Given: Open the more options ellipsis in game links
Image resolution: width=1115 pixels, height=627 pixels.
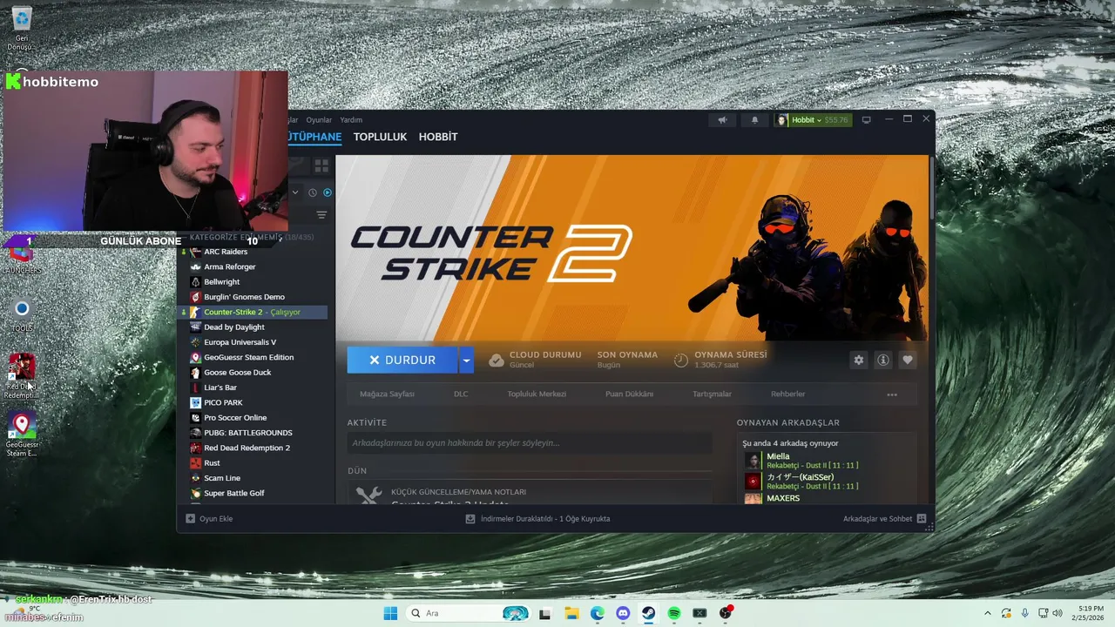Looking at the screenshot, I should coord(892,394).
